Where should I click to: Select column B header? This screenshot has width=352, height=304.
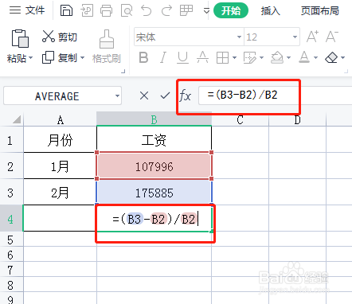[x=154, y=120]
